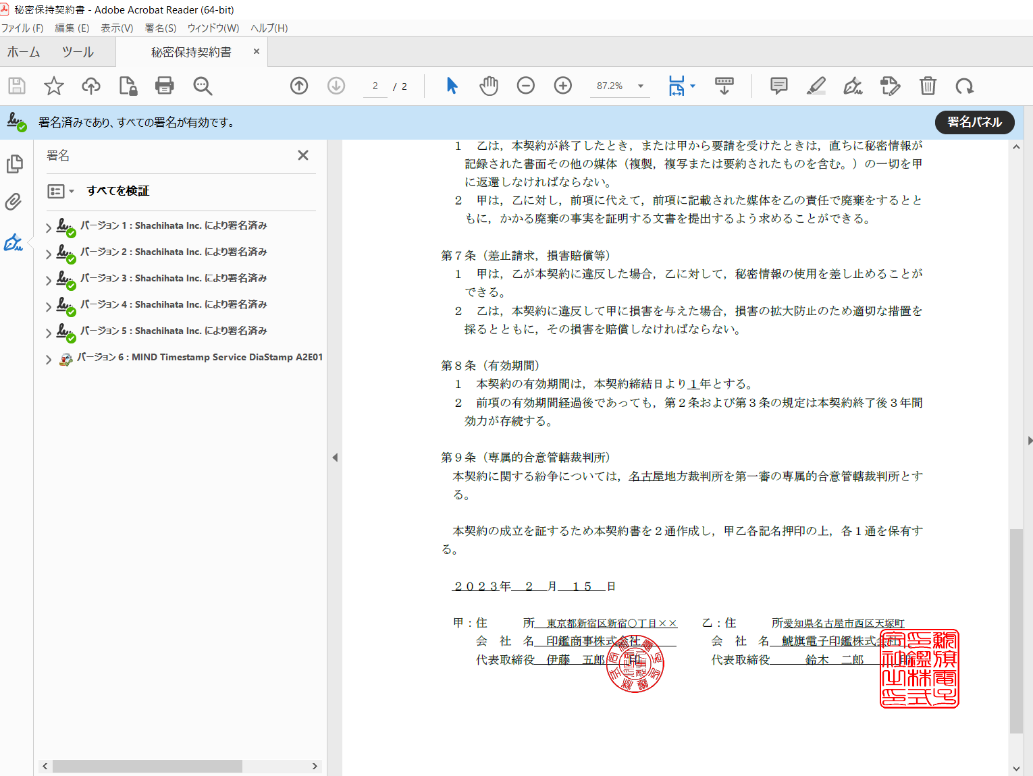Open the page thumbnails panel
Viewport: 1033px width, 776px height.
pyautogui.click(x=14, y=164)
